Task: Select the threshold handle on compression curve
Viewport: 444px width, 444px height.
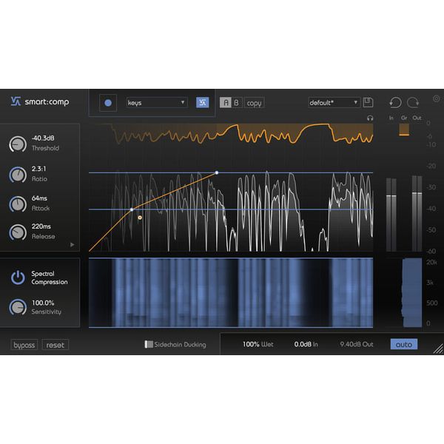Action: coord(132,209)
